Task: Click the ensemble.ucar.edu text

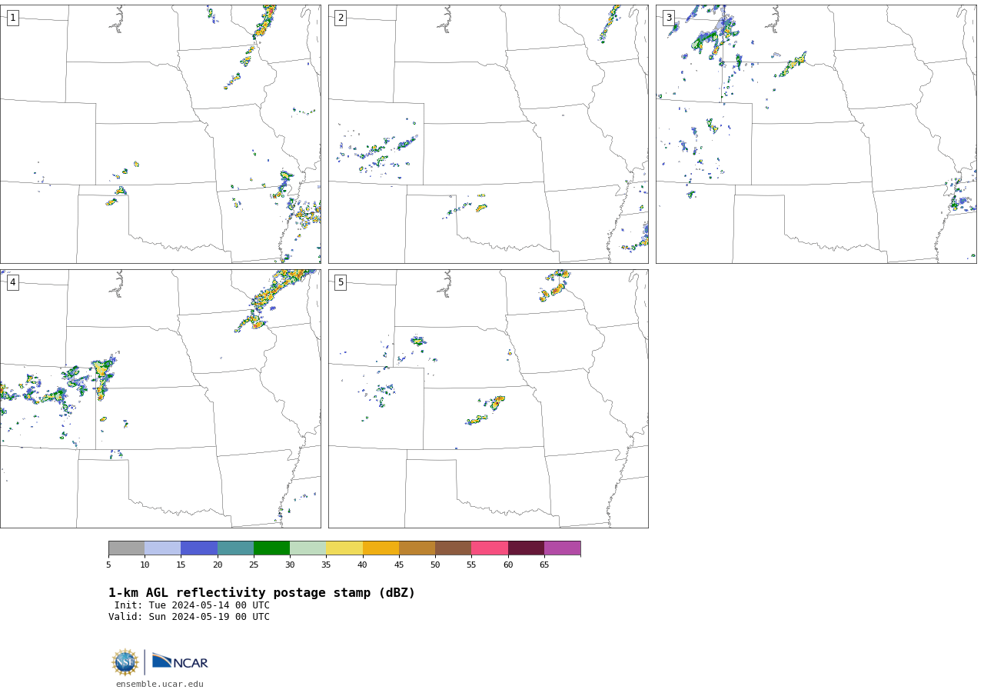Action: [x=160, y=684]
